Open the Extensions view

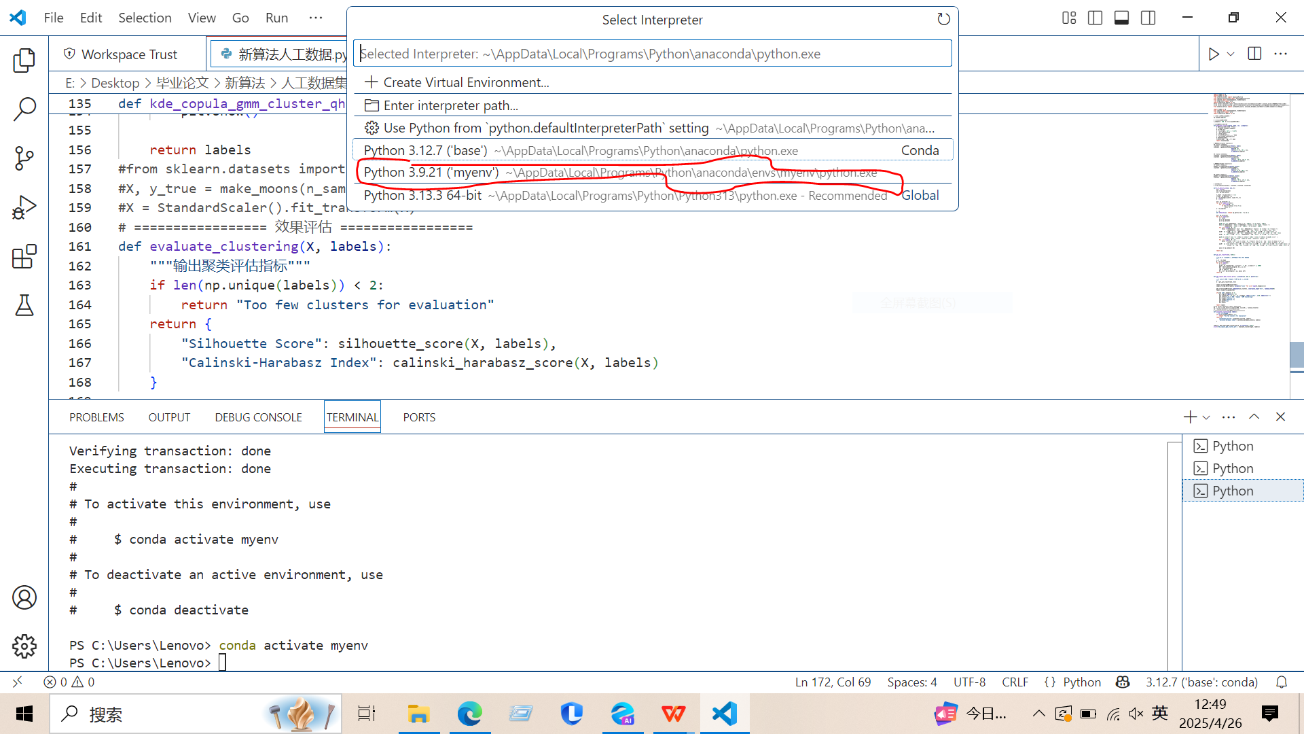click(24, 256)
